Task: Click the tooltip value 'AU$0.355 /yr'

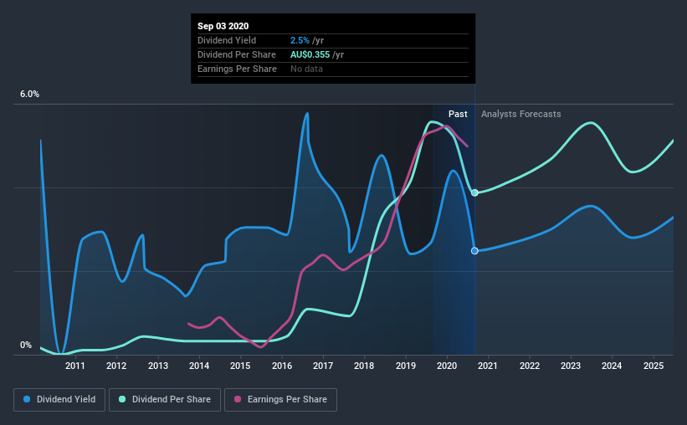Action: tap(317, 54)
